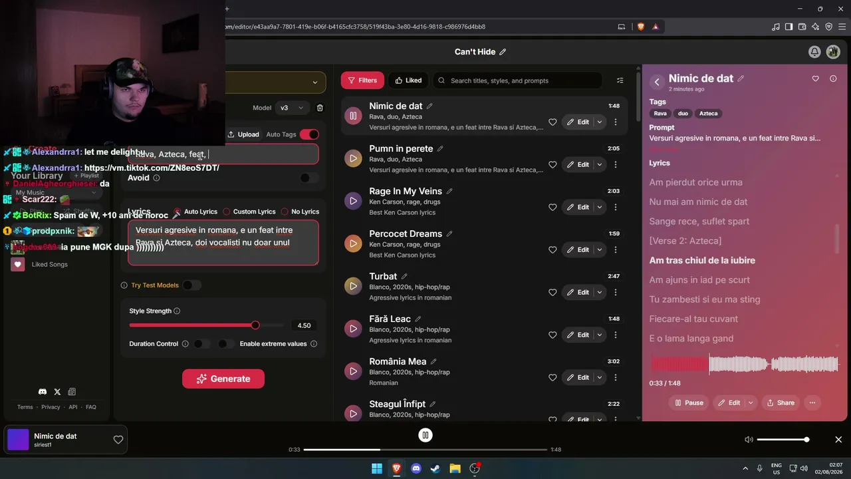Image resolution: width=851 pixels, height=479 pixels.
Task: Edit the project title Can't Hide
Action: click(503, 52)
